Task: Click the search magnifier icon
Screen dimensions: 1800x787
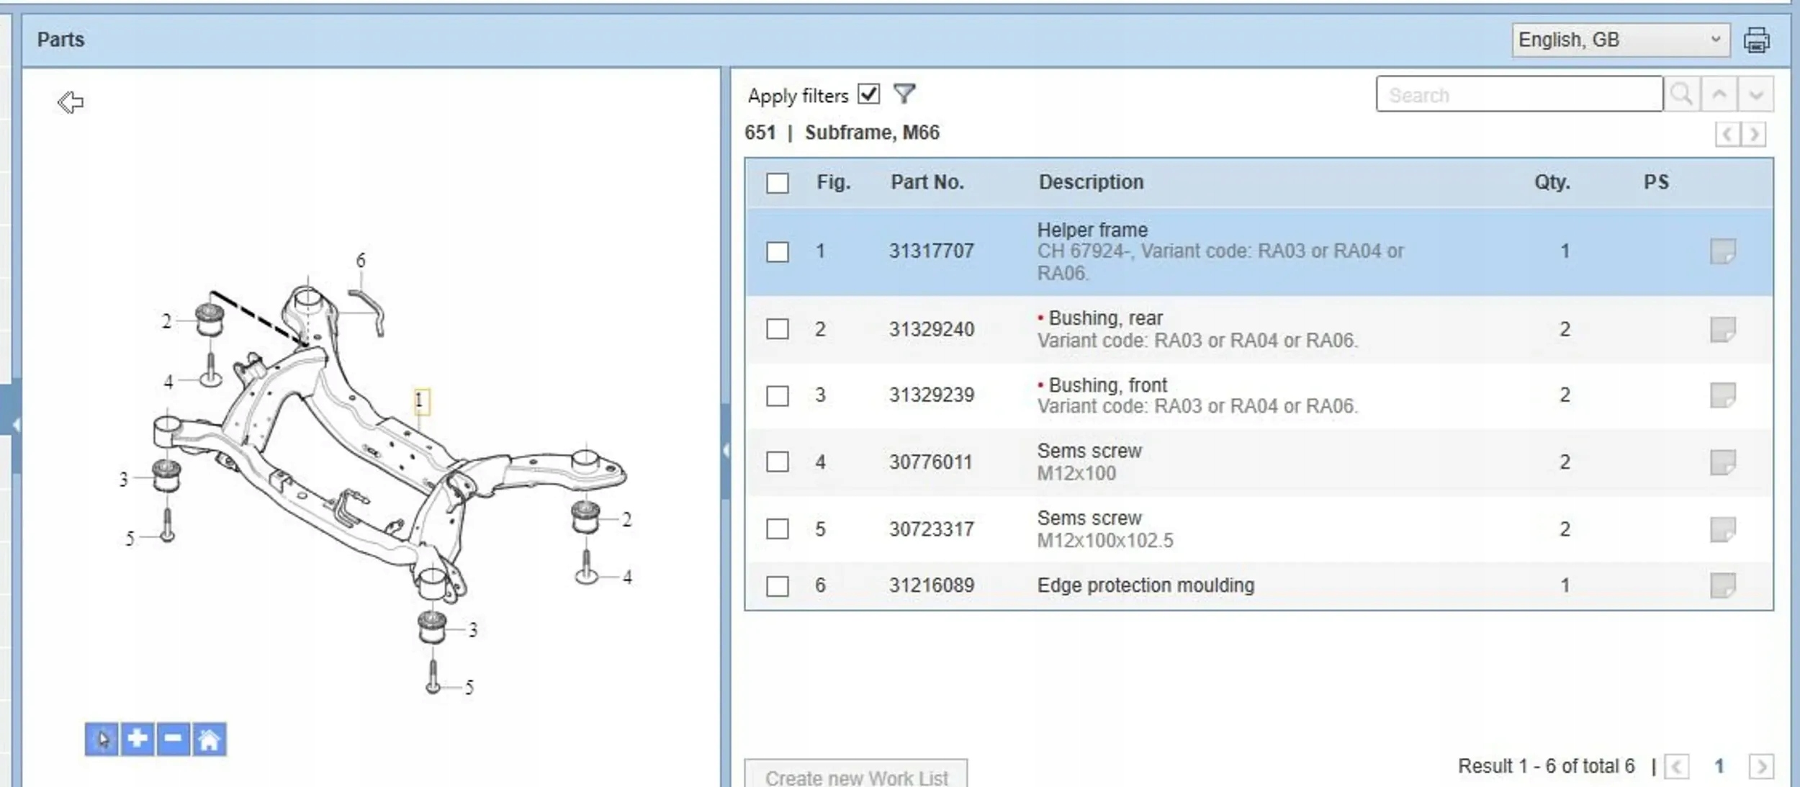Action: point(1682,94)
